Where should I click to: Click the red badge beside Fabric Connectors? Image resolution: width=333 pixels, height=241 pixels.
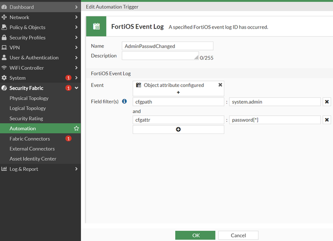tap(68, 139)
